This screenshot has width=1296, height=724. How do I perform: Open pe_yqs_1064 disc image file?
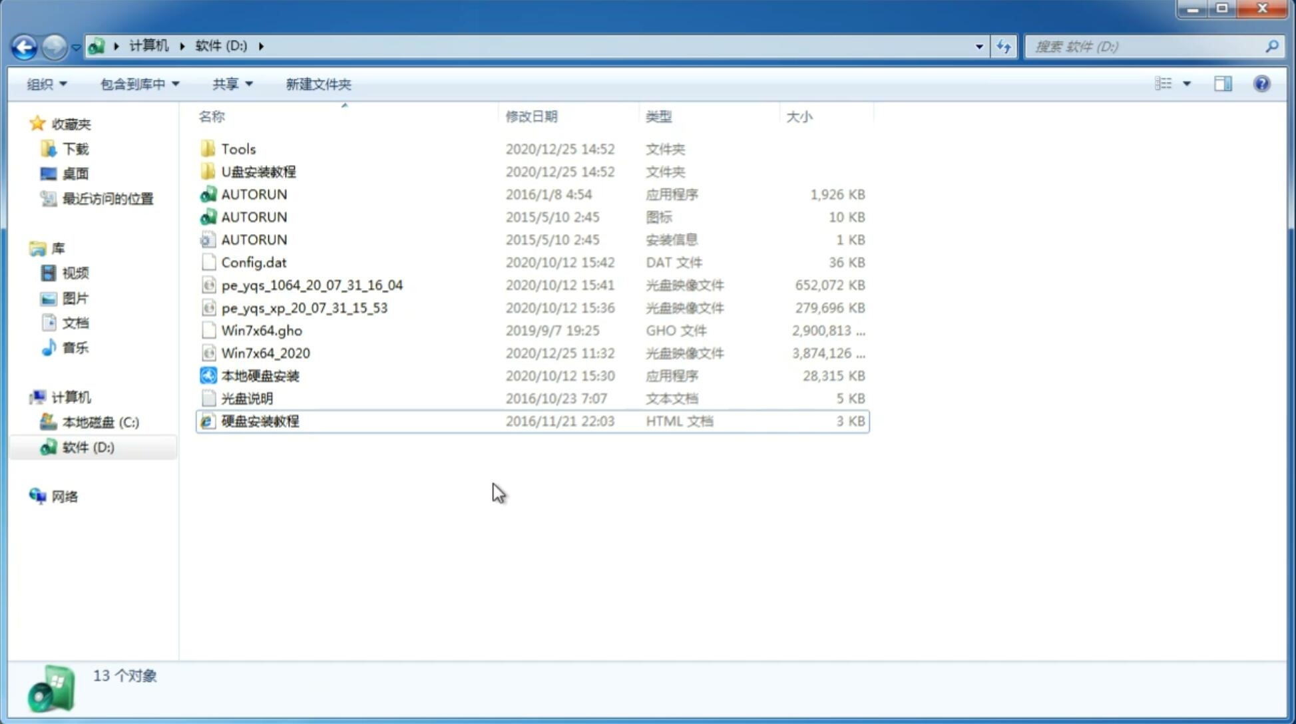(x=312, y=285)
